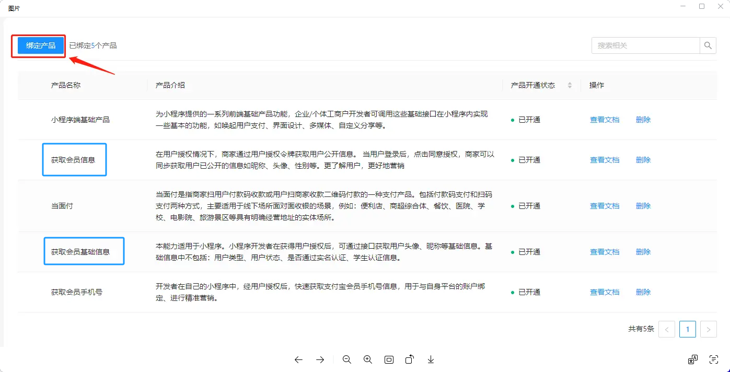Click the previous page chevron in pagination
The width and height of the screenshot is (730, 372).
[667, 329]
